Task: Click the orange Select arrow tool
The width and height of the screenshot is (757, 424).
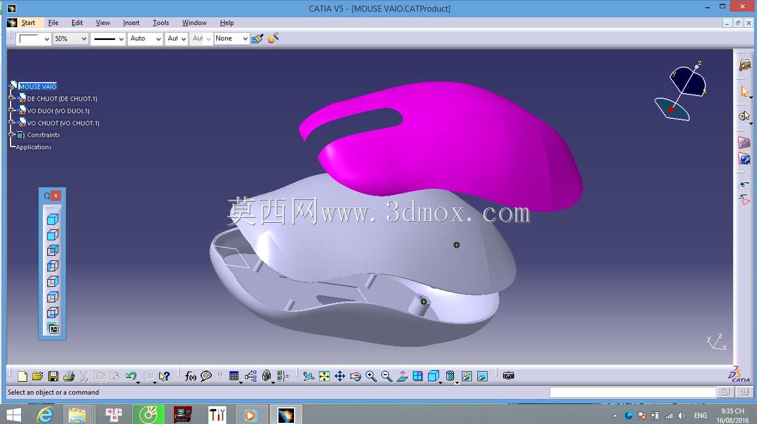Action: click(745, 92)
